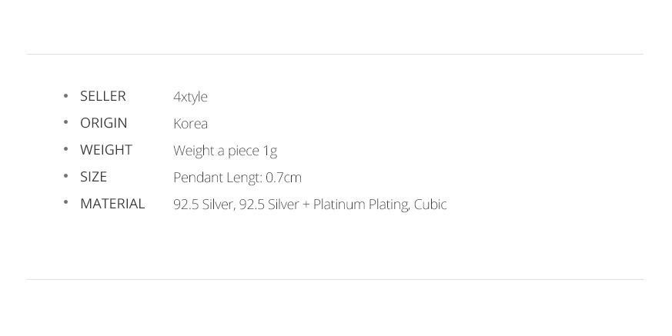Viewport: 672px width, 336px height.
Task: Select the seller name 4xtyle
Action: [190, 97]
